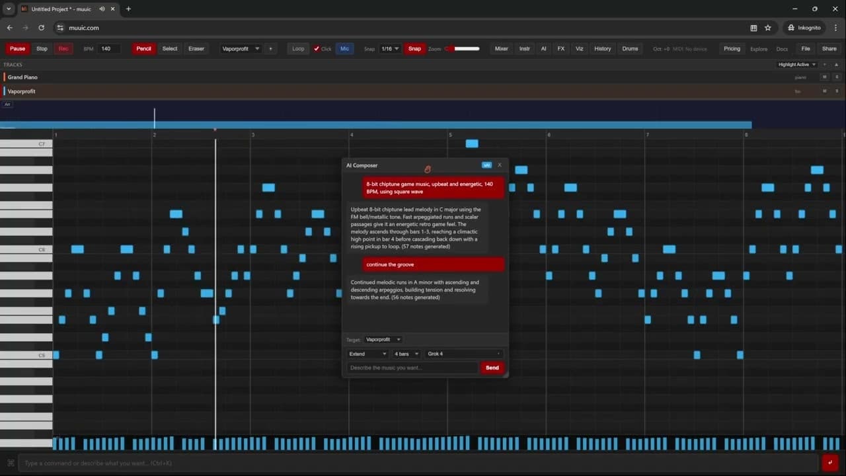Mute the Grand Piano track

click(x=824, y=77)
